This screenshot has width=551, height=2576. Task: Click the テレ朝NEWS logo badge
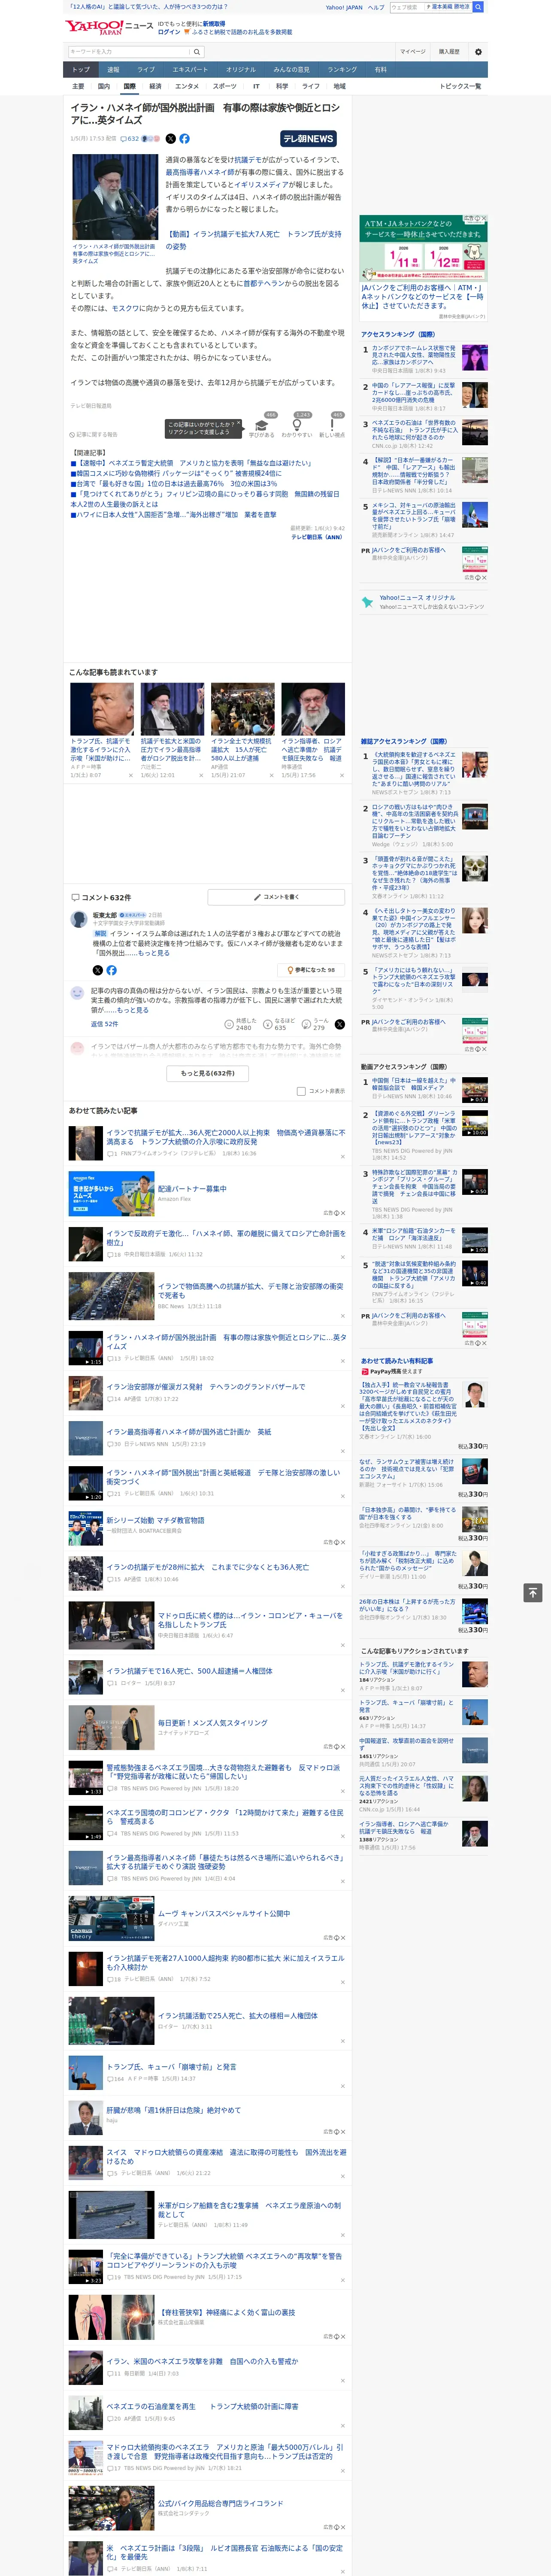(x=308, y=139)
